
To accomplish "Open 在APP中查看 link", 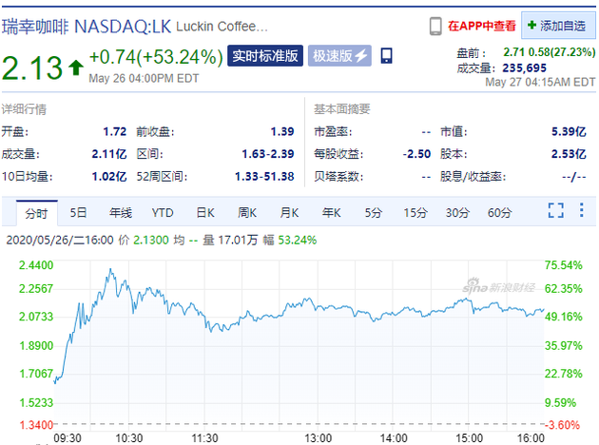I will 482,26.
